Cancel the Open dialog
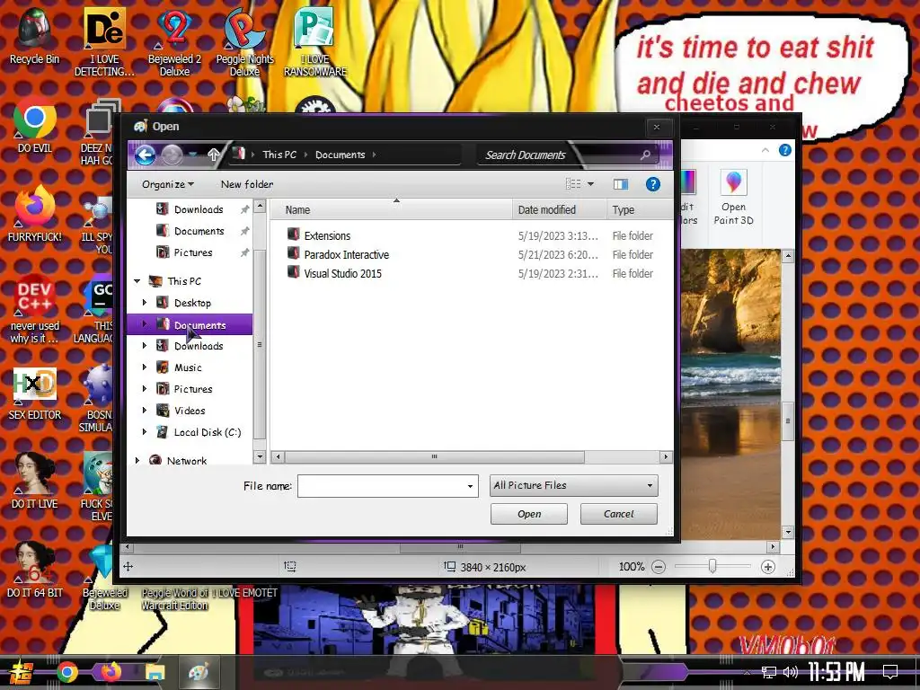The width and height of the screenshot is (920, 690). (x=619, y=514)
